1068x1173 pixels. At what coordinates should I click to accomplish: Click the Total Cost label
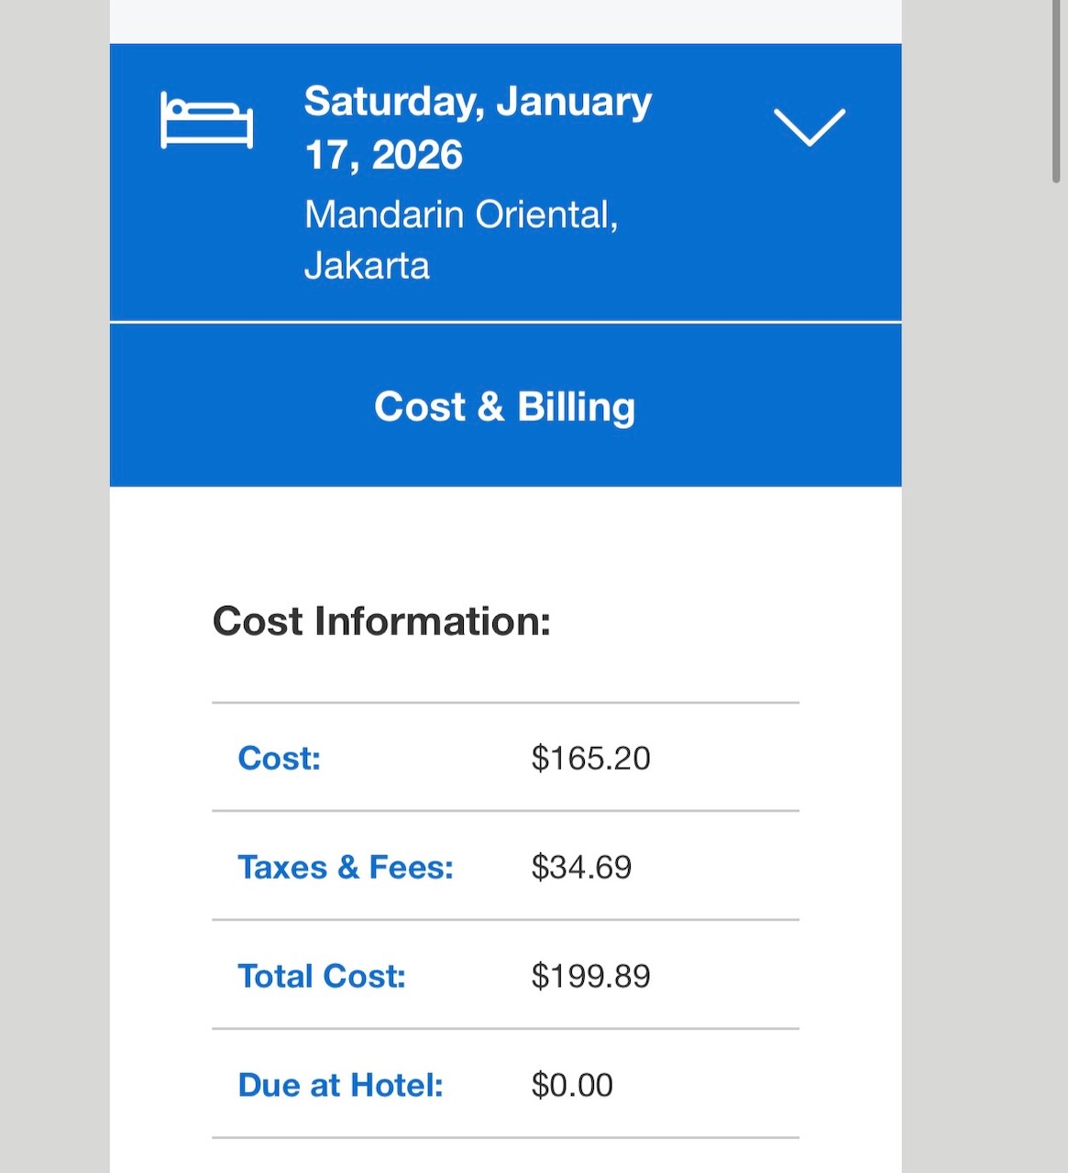tap(321, 976)
